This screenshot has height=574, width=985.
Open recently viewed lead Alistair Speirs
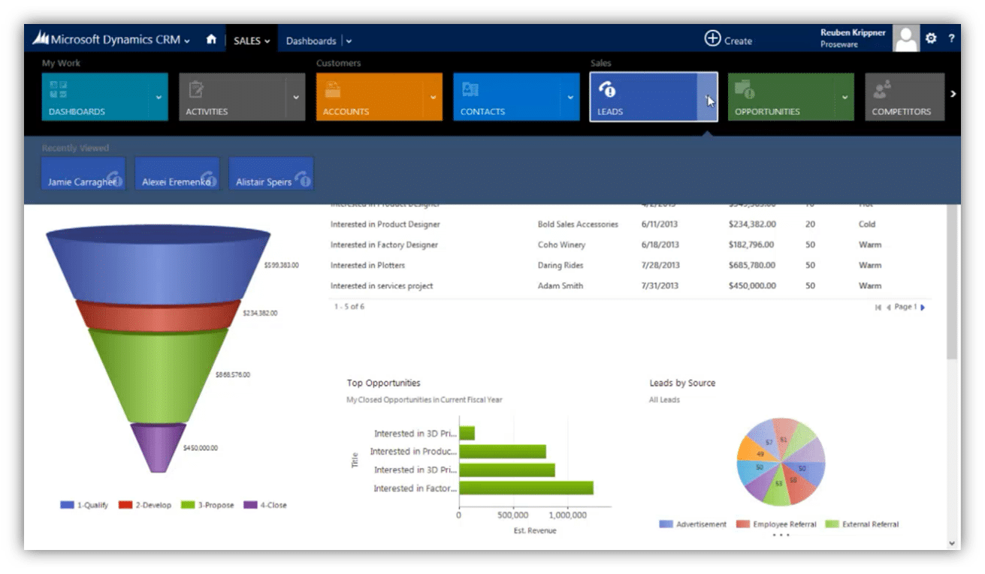click(271, 174)
